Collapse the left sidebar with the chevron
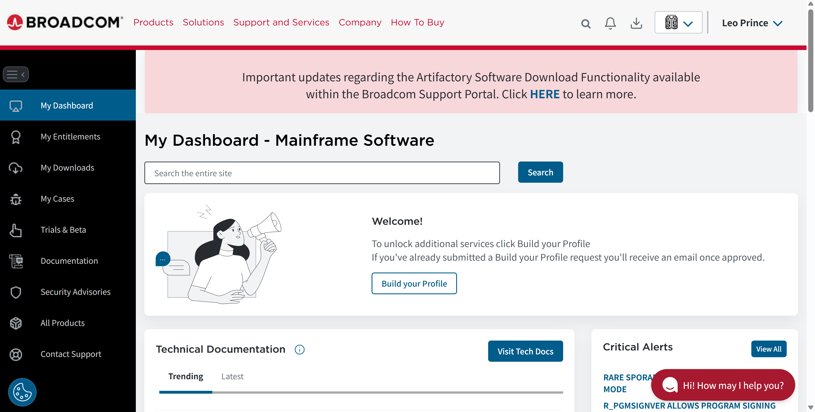 23,74
